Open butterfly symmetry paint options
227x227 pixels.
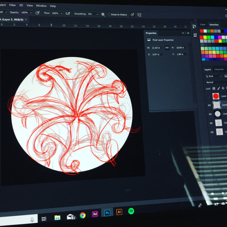pyautogui.click(x=139, y=15)
